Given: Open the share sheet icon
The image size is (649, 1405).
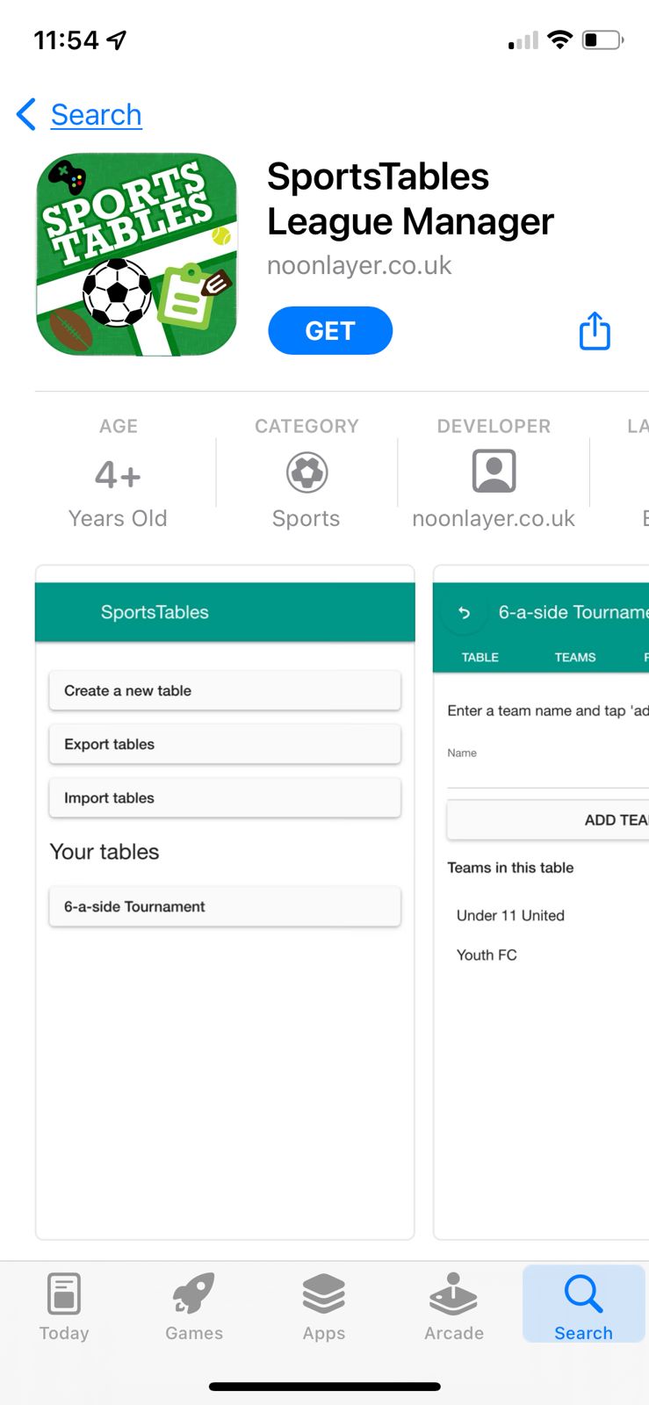Looking at the screenshot, I should tap(595, 331).
